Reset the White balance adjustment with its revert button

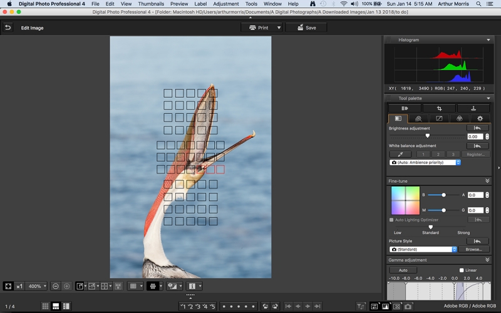tap(477, 146)
